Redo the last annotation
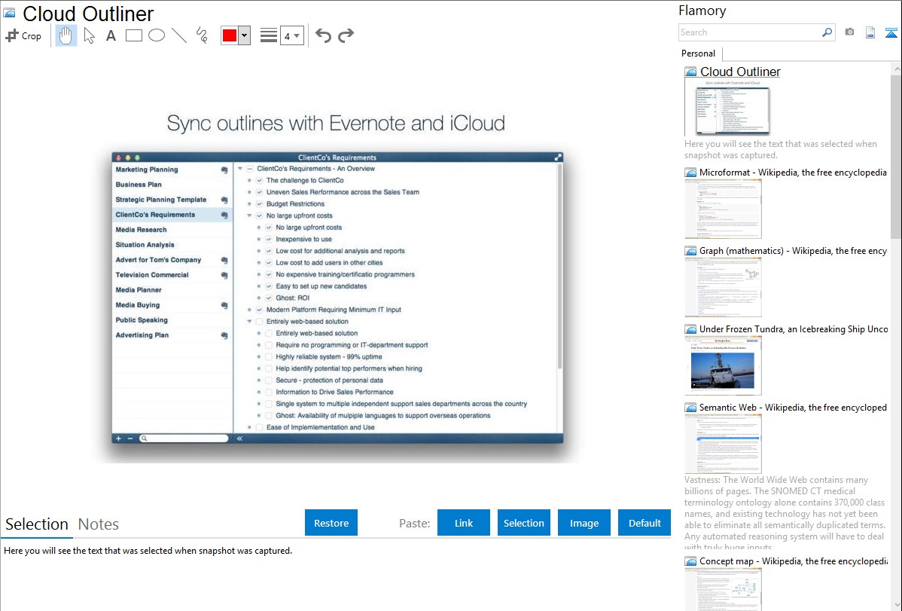The image size is (902, 611). (x=346, y=35)
